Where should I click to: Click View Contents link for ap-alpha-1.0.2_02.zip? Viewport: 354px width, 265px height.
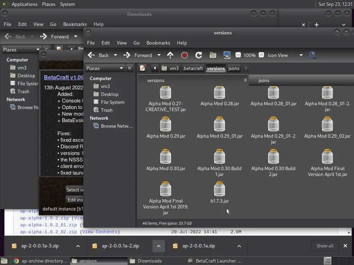[x=100, y=232]
